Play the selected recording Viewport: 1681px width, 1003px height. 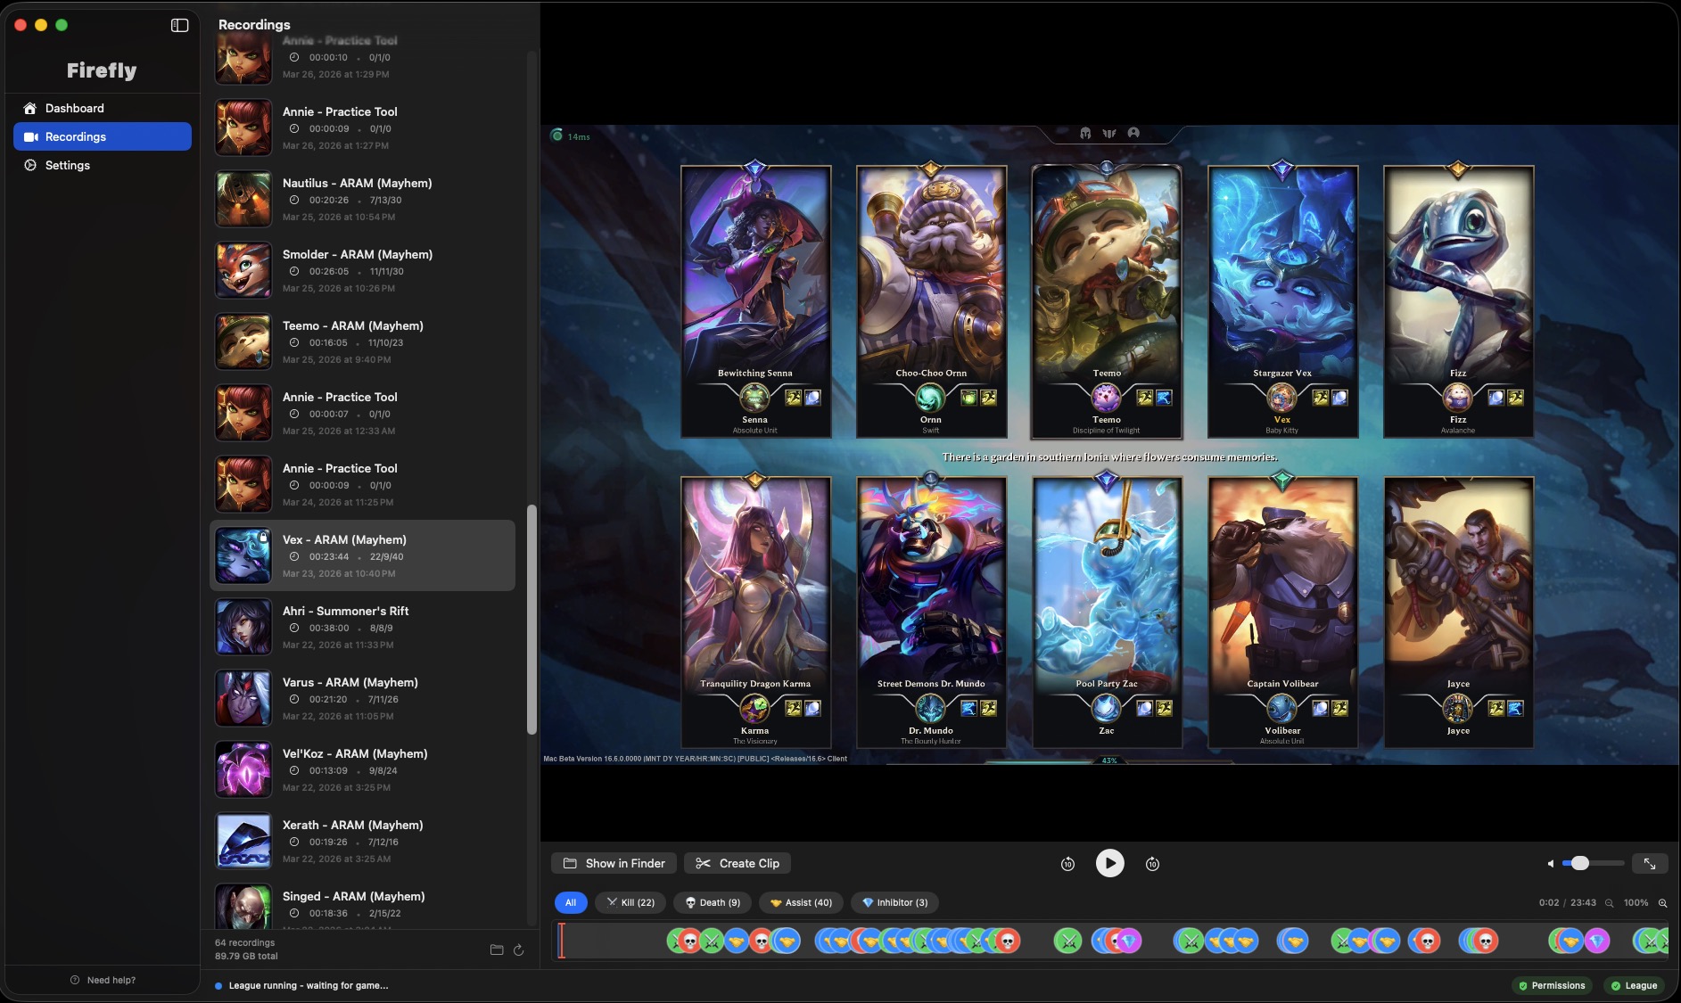pos(1109,863)
